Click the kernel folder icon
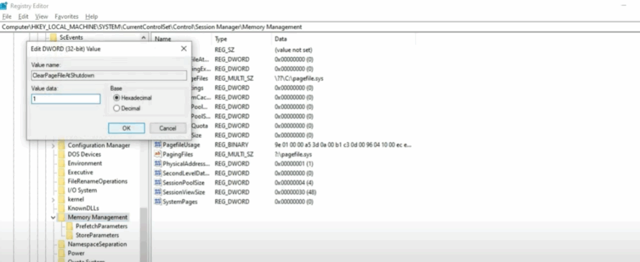The width and height of the screenshot is (640, 262). point(61,199)
